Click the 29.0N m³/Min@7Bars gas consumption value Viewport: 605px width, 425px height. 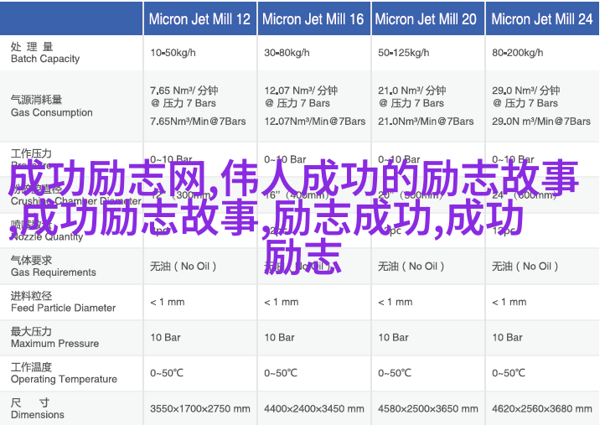coord(541,122)
